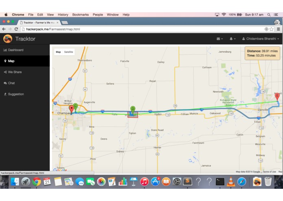Open the Bookmarks menu
Screen dimensions: 283x201
tap(80, 15)
